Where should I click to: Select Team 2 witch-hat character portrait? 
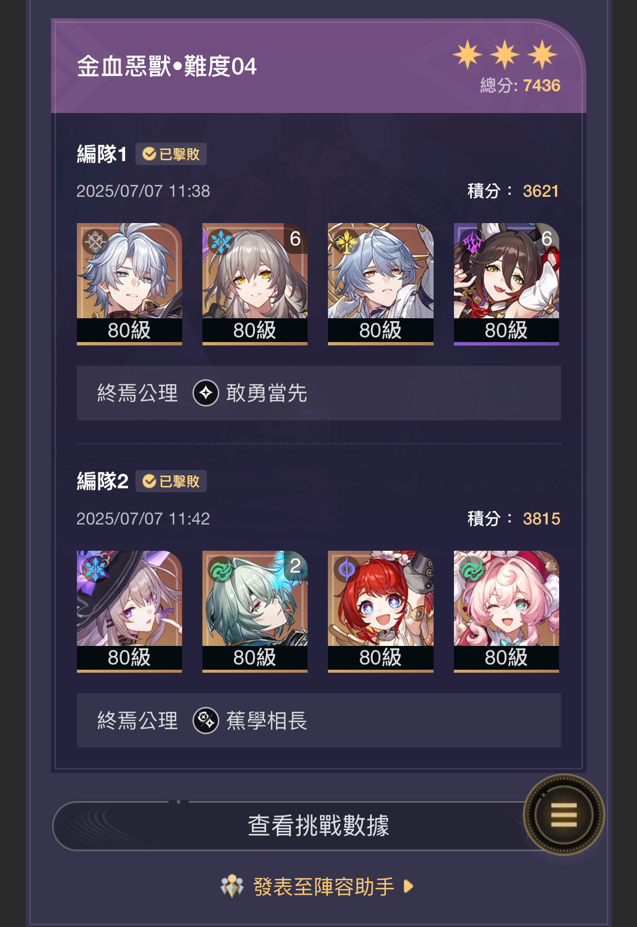coord(129,611)
